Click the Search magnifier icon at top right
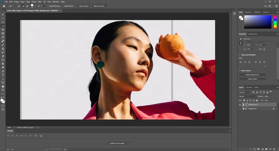This screenshot has height=151, width=279. pos(266,6)
